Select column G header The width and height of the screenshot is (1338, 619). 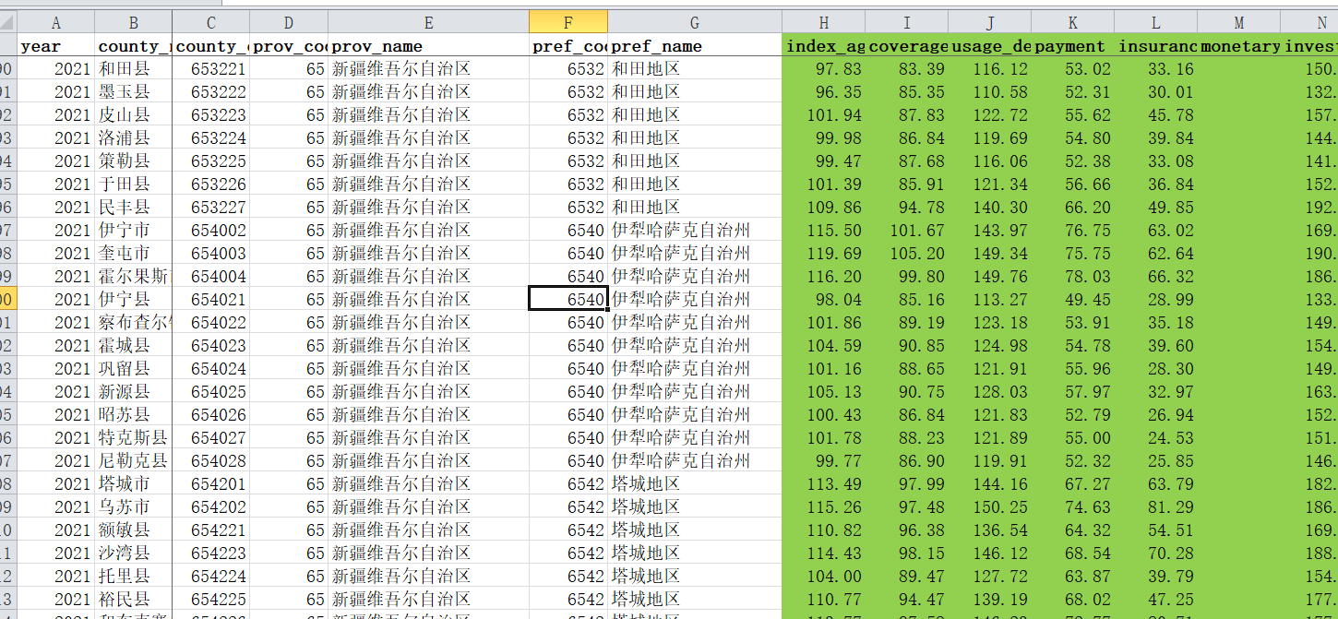coord(695,22)
